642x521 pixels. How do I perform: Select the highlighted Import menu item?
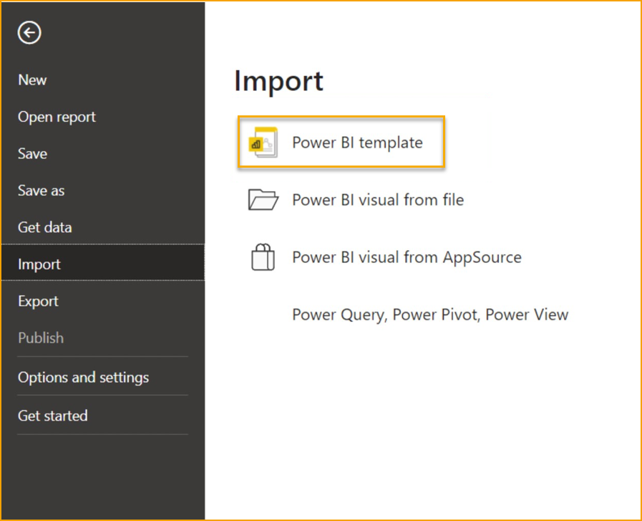(x=39, y=264)
